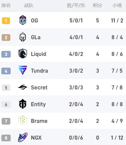Open the Team Liquid horse logo
This screenshot has height=145, width=126.
(x=23, y=54)
